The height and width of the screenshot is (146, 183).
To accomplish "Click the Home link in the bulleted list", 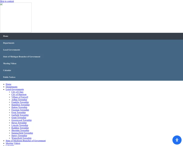I will [x=9, y=84].
